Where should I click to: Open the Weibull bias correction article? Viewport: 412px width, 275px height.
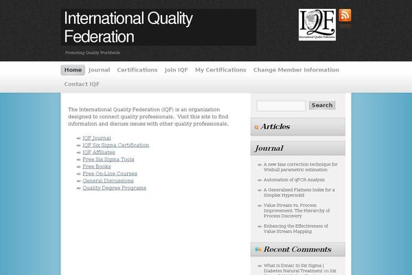[x=300, y=167]
